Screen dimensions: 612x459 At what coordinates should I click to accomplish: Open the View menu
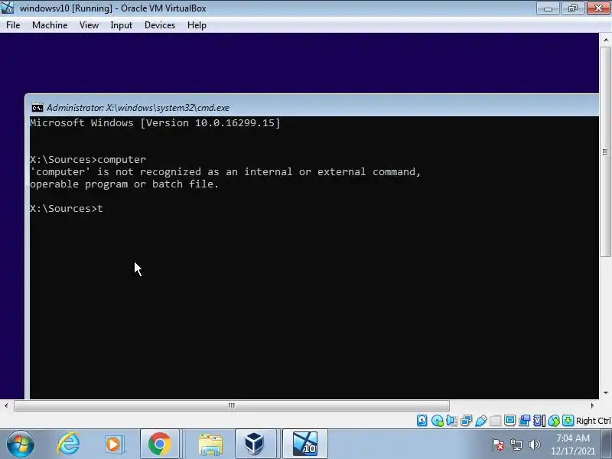coord(89,25)
